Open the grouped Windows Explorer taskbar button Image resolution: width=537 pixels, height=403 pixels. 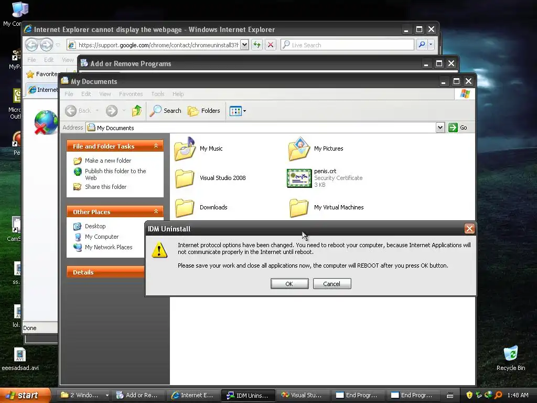[84, 395]
